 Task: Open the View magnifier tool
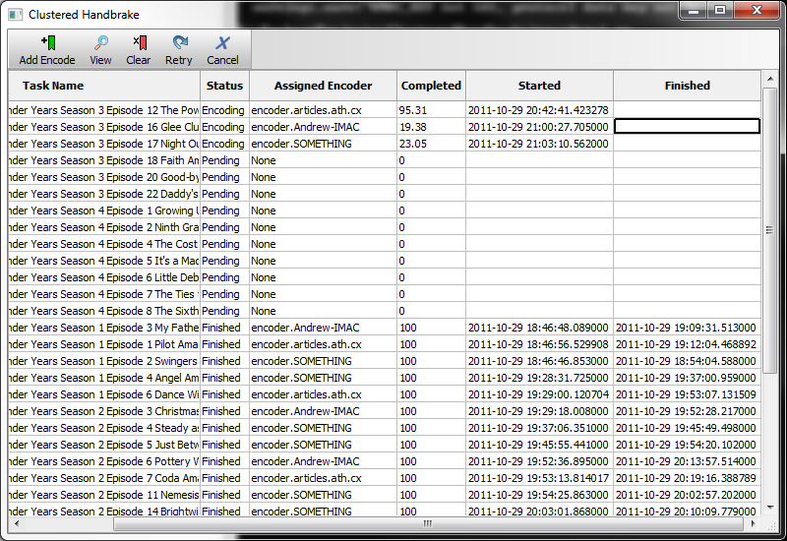(x=101, y=43)
